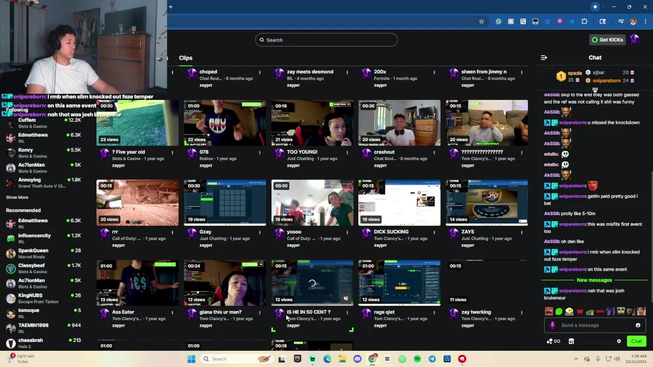Open options menu for zay meets desmond clip

(x=347, y=72)
